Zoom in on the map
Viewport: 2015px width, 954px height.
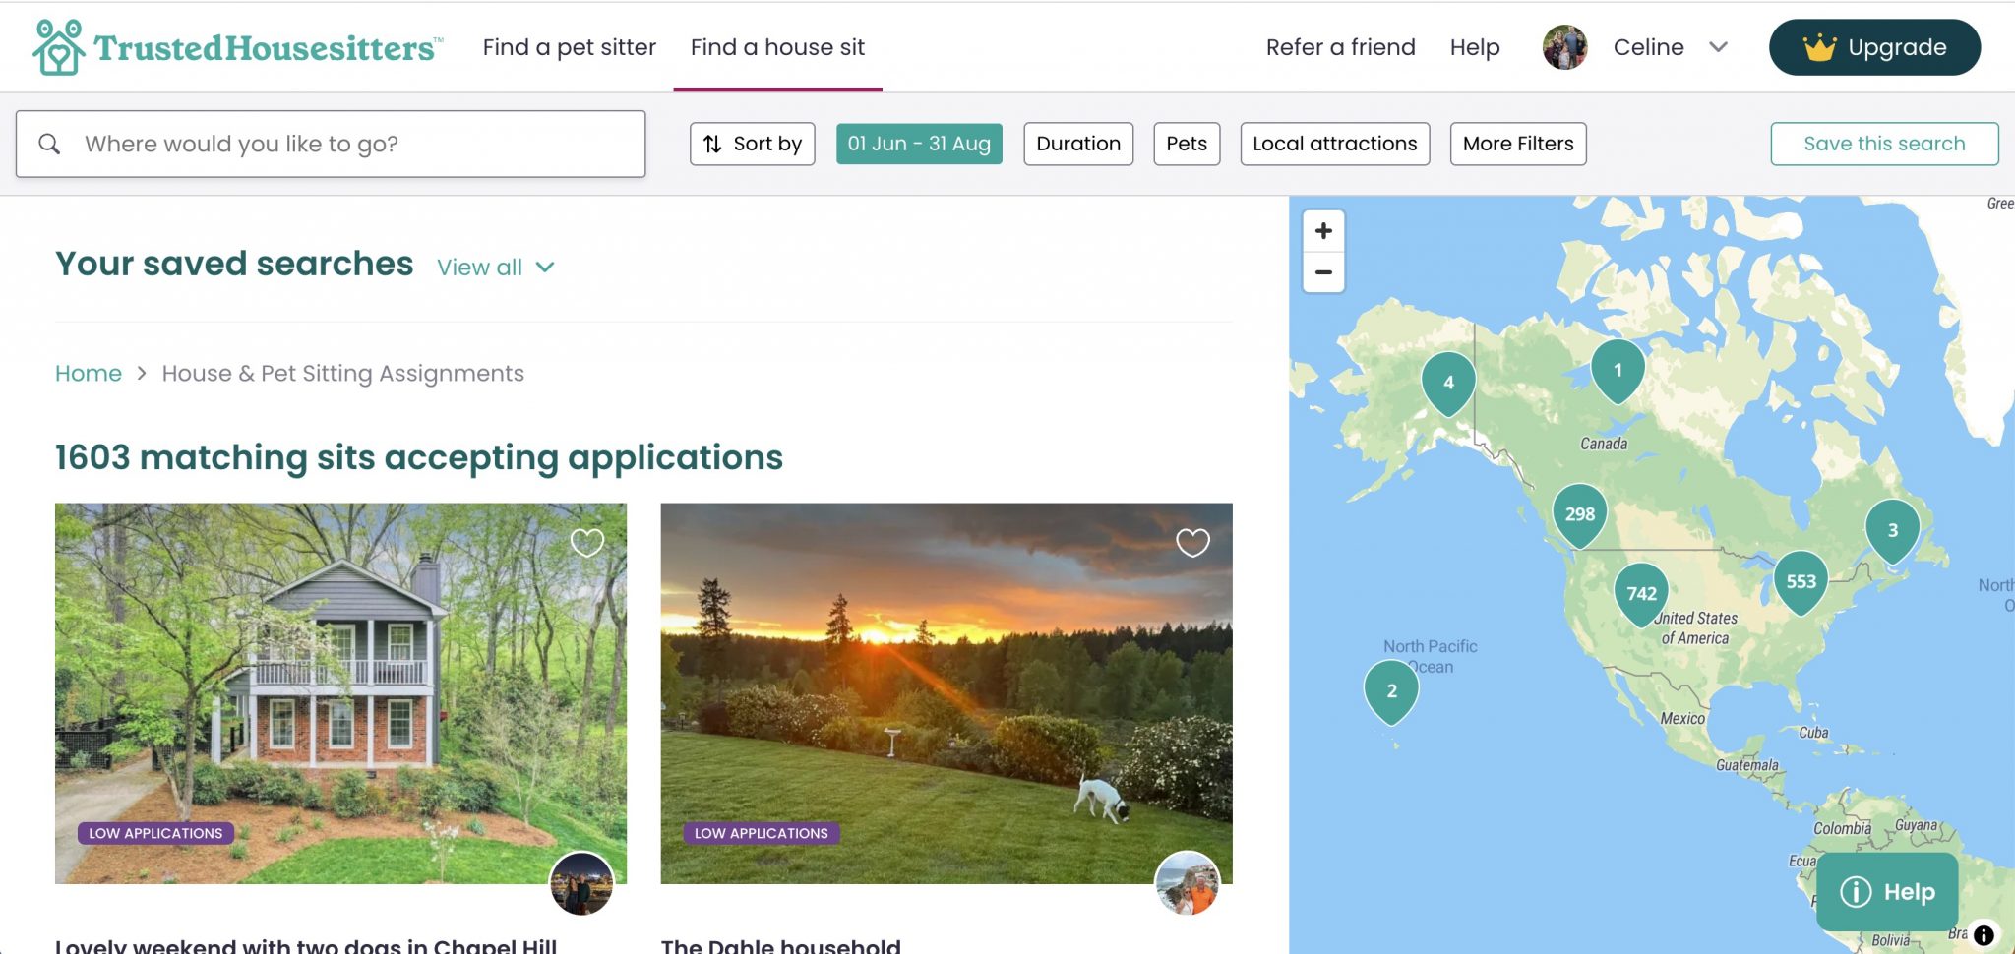pos(1323,230)
